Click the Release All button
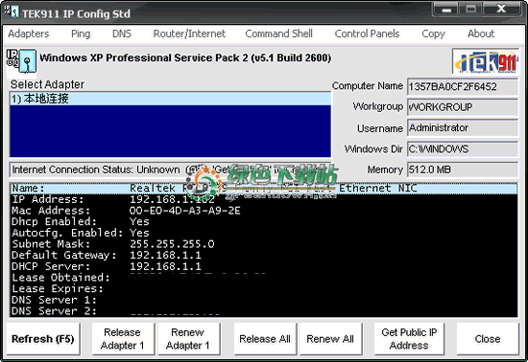This screenshot has height=362, width=528. tap(265, 339)
